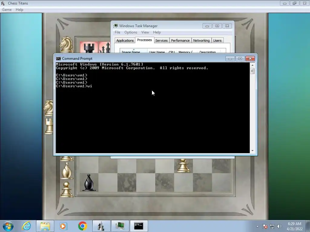Open Task Manager View menu
Viewport: 310px width, 232px height.
[145, 32]
